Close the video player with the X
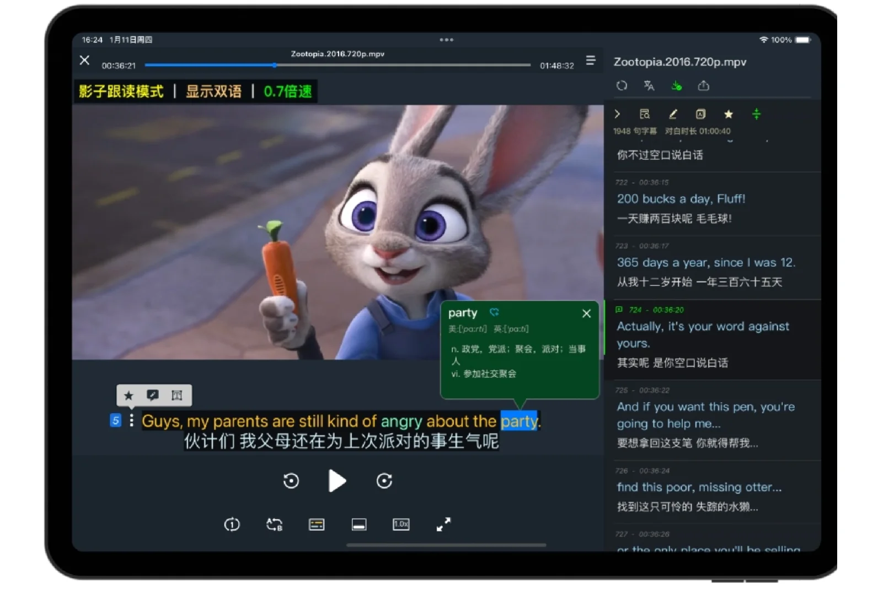This screenshot has height=595, width=878. tap(84, 60)
